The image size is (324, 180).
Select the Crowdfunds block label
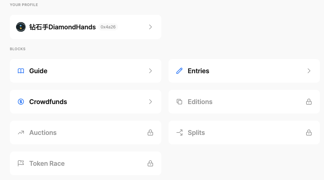[48, 102]
